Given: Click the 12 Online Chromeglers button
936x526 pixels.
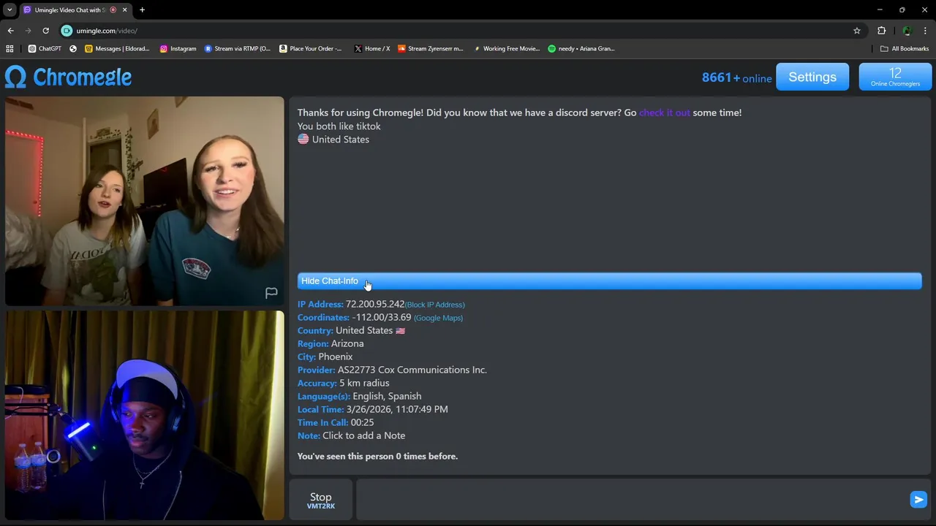Looking at the screenshot, I should tap(895, 77).
